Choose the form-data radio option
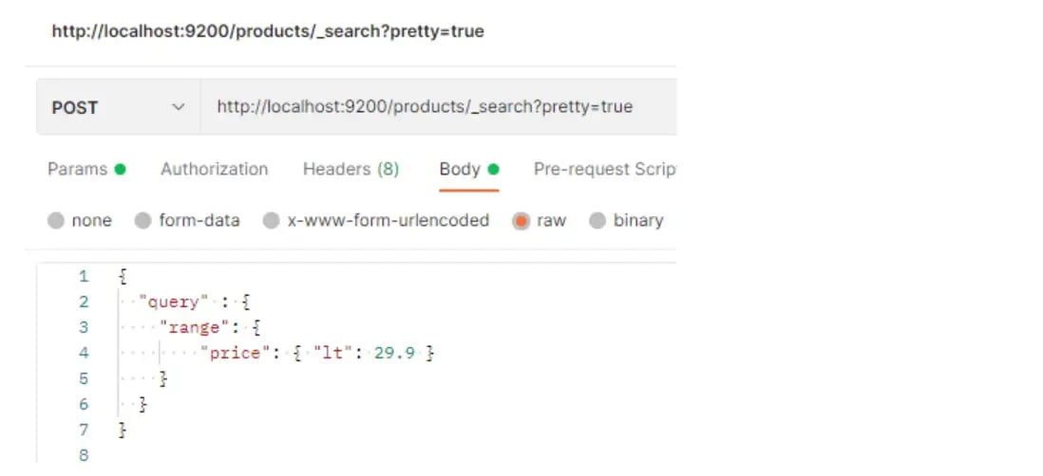The width and height of the screenshot is (1043, 476). [x=143, y=221]
